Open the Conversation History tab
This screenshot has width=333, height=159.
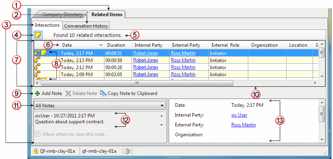tap(86, 26)
